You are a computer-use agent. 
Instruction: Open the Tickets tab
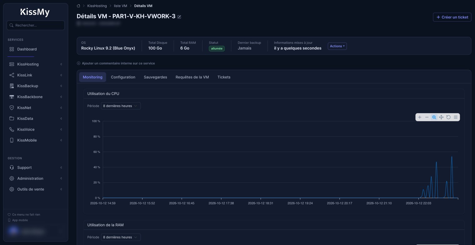[224, 77]
